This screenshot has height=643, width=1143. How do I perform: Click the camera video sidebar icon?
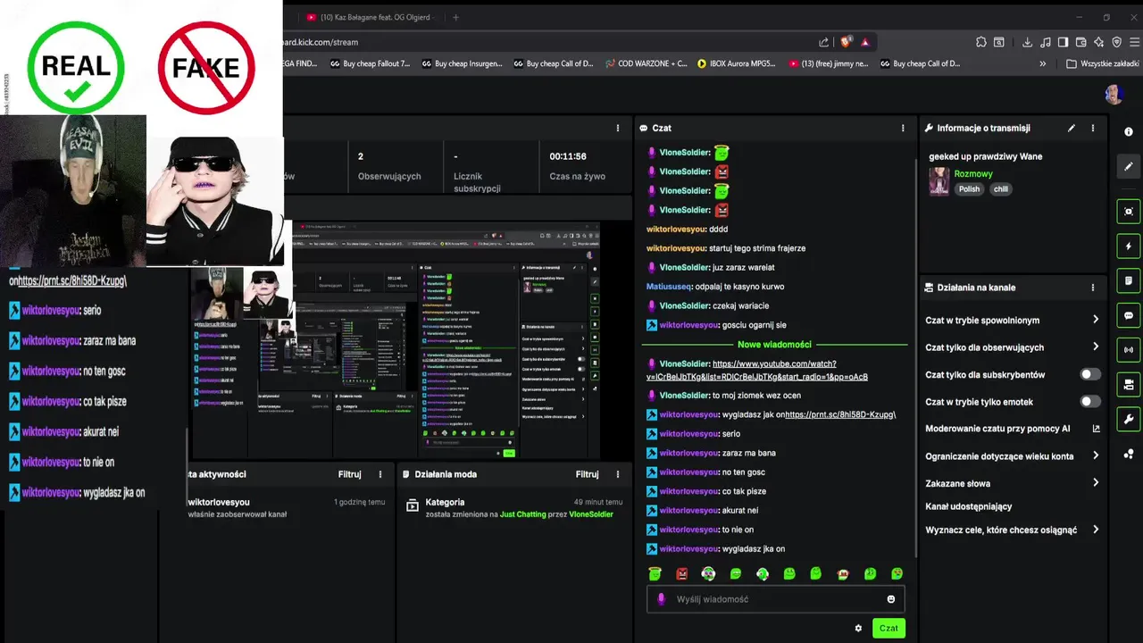coord(1129,384)
